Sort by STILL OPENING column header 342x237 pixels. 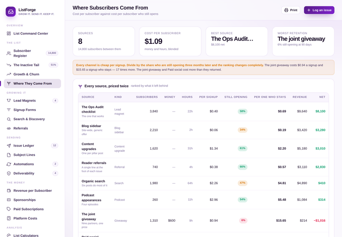tap(236, 97)
